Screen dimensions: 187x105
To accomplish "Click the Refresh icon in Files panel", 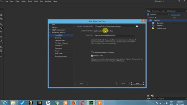I will [148, 96].
